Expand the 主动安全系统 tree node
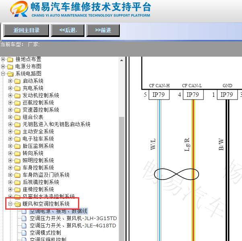This screenshot has height=241, width=242. 10,131
